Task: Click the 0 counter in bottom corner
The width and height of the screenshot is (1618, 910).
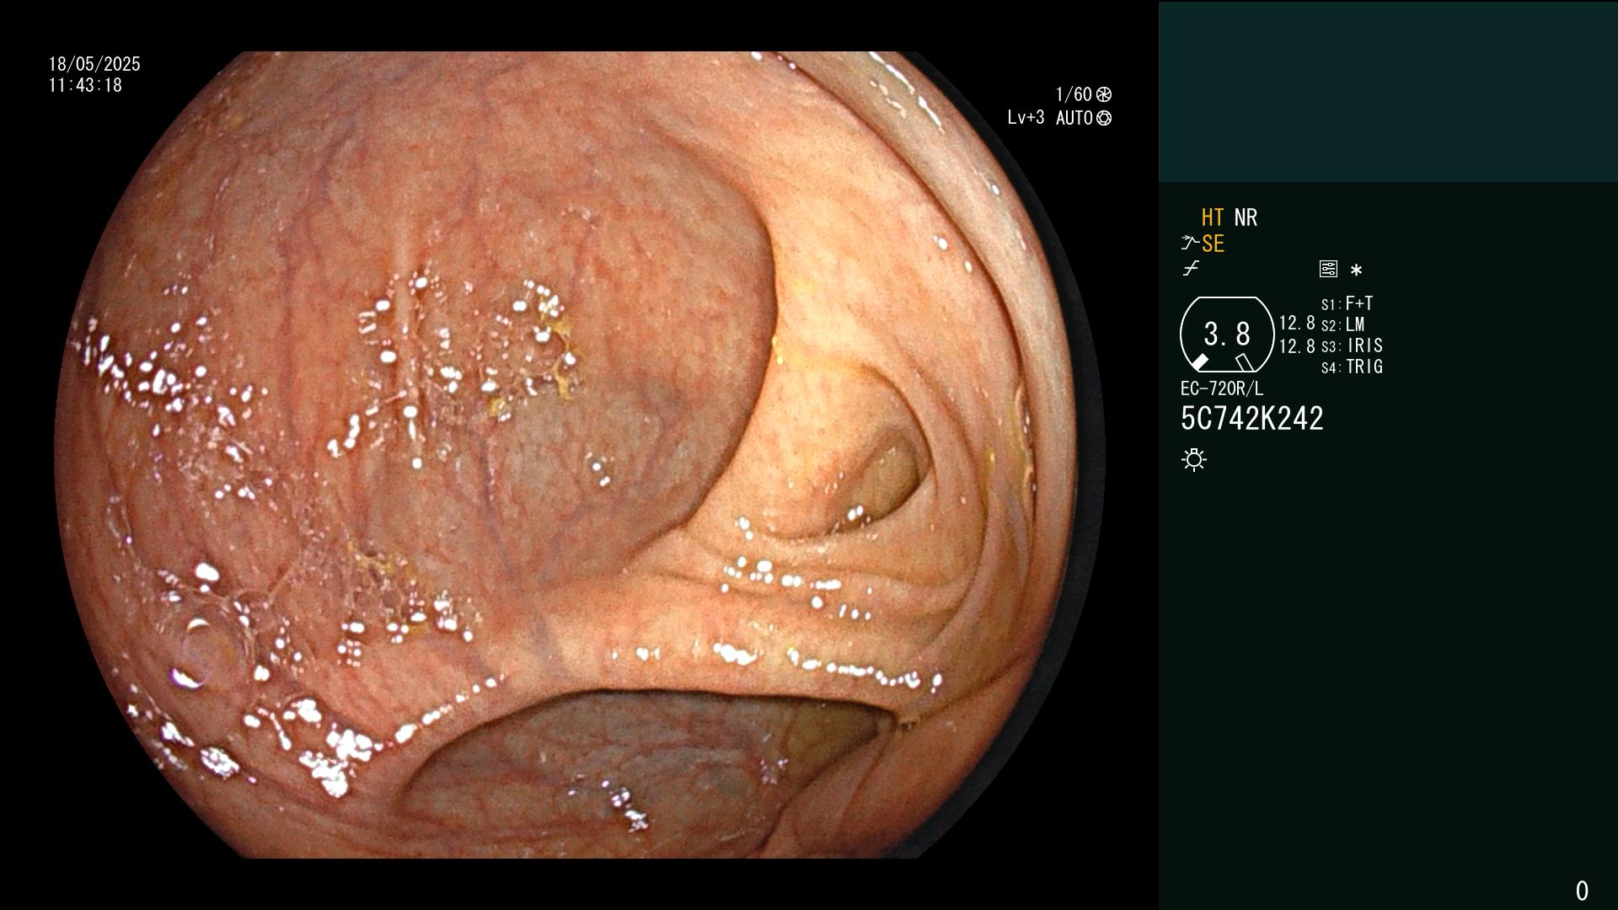Action: 1582,891
